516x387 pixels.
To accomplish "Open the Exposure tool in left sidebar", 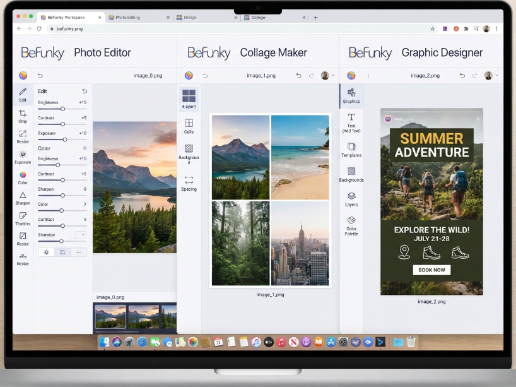I will click(23, 157).
